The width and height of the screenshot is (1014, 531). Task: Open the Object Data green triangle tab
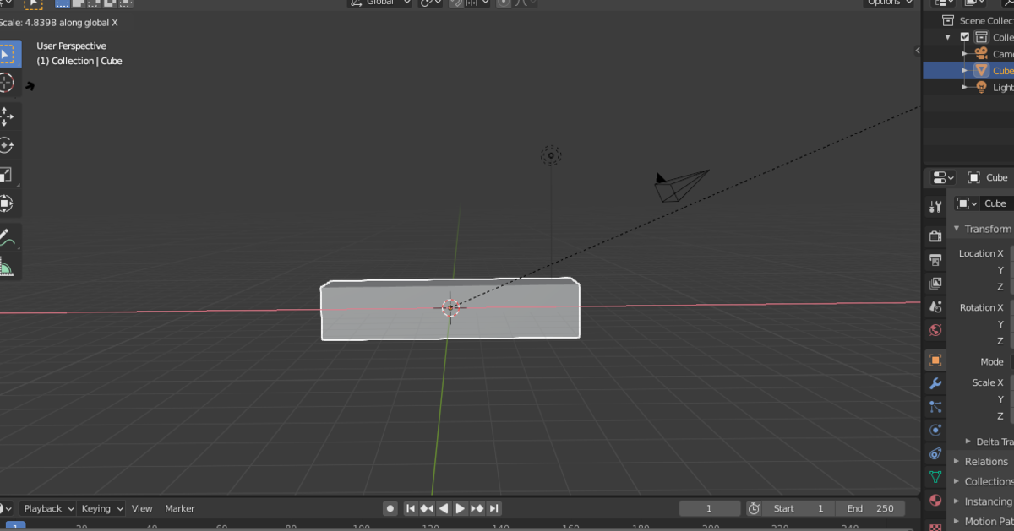935,477
